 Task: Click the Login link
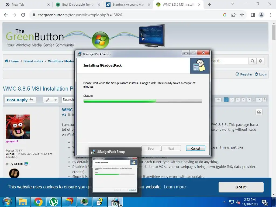pos(261,74)
